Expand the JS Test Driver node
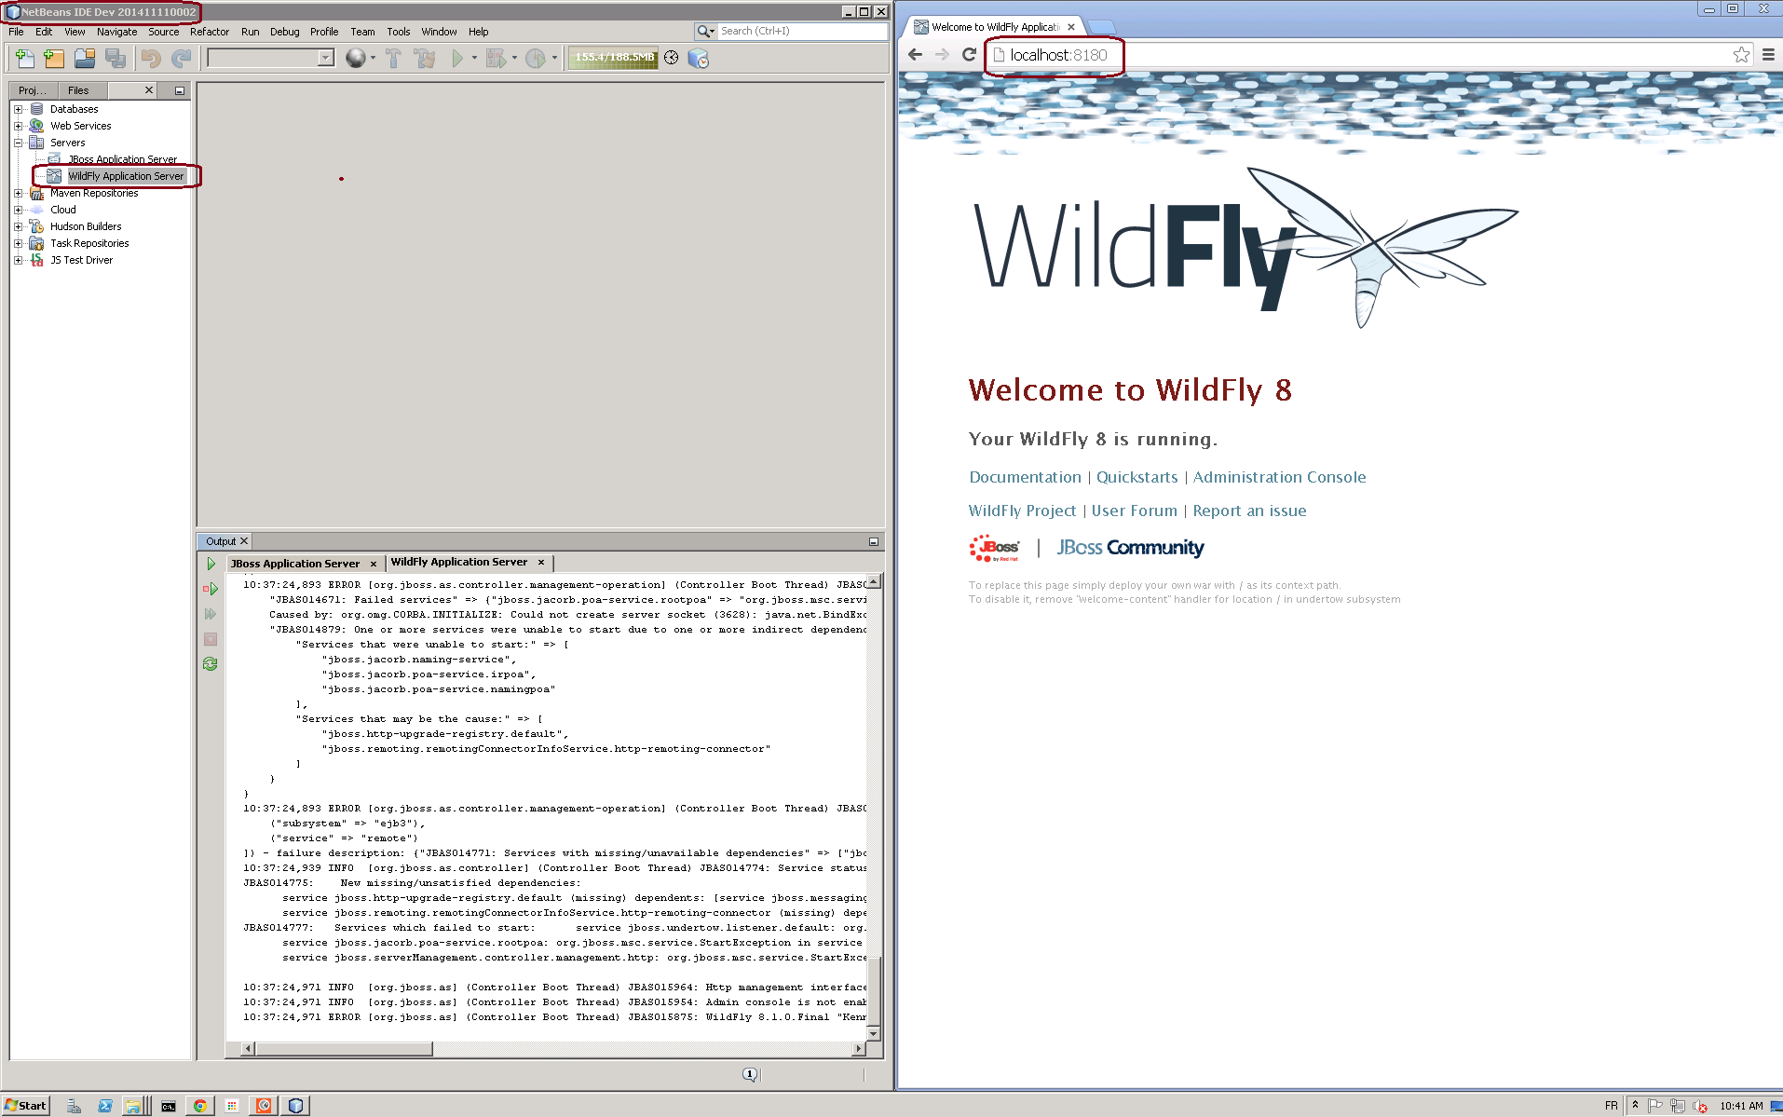This screenshot has width=1783, height=1117. coord(18,260)
